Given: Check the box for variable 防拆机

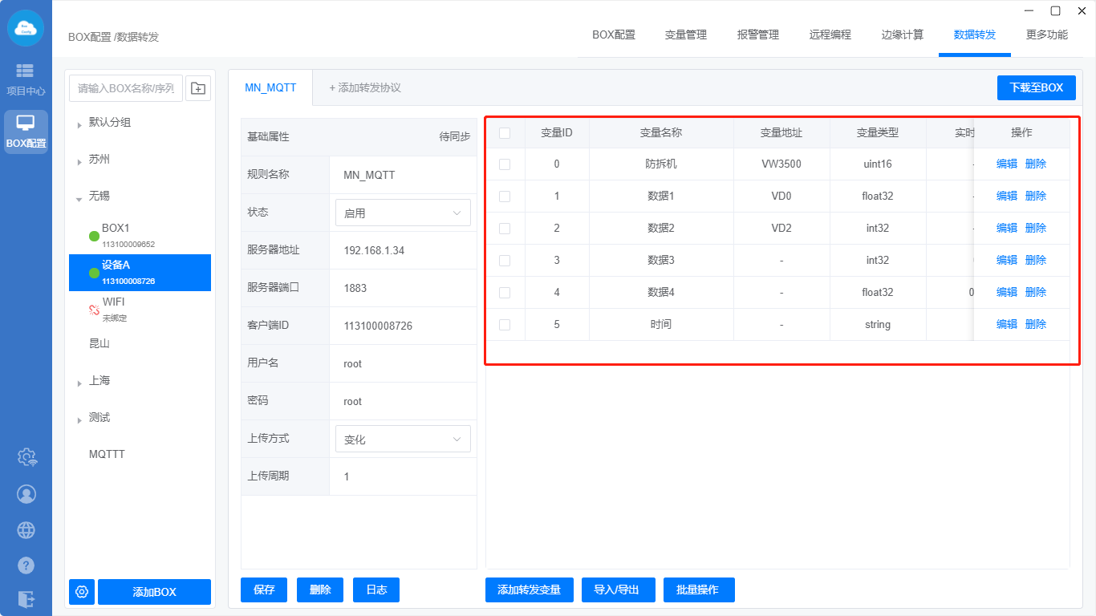Looking at the screenshot, I should 505,164.
